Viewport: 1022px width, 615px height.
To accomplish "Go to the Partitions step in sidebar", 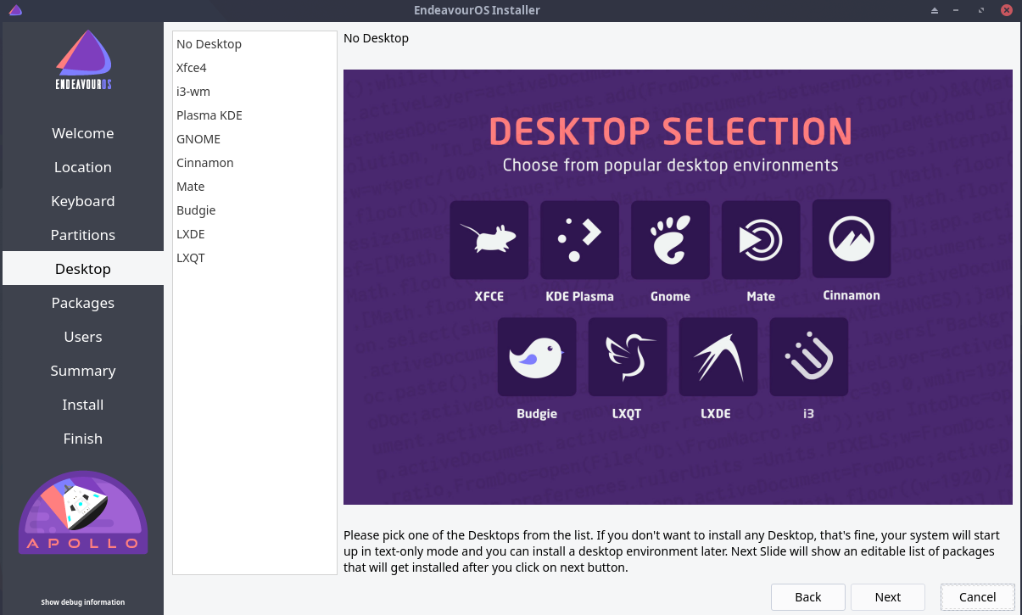I will pyautogui.click(x=83, y=235).
